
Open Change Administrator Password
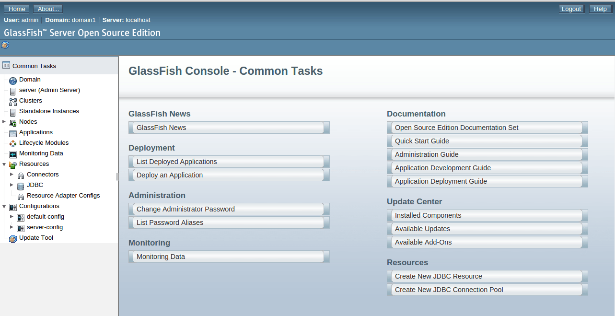(x=229, y=209)
